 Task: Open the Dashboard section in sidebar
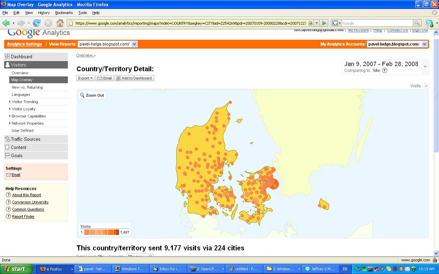(36, 57)
